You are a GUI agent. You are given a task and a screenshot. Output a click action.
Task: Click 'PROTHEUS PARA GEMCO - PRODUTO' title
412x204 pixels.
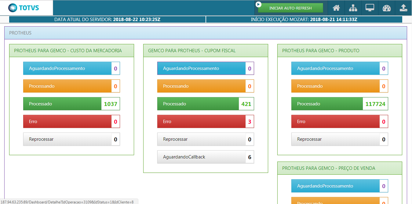pyautogui.click(x=321, y=51)
